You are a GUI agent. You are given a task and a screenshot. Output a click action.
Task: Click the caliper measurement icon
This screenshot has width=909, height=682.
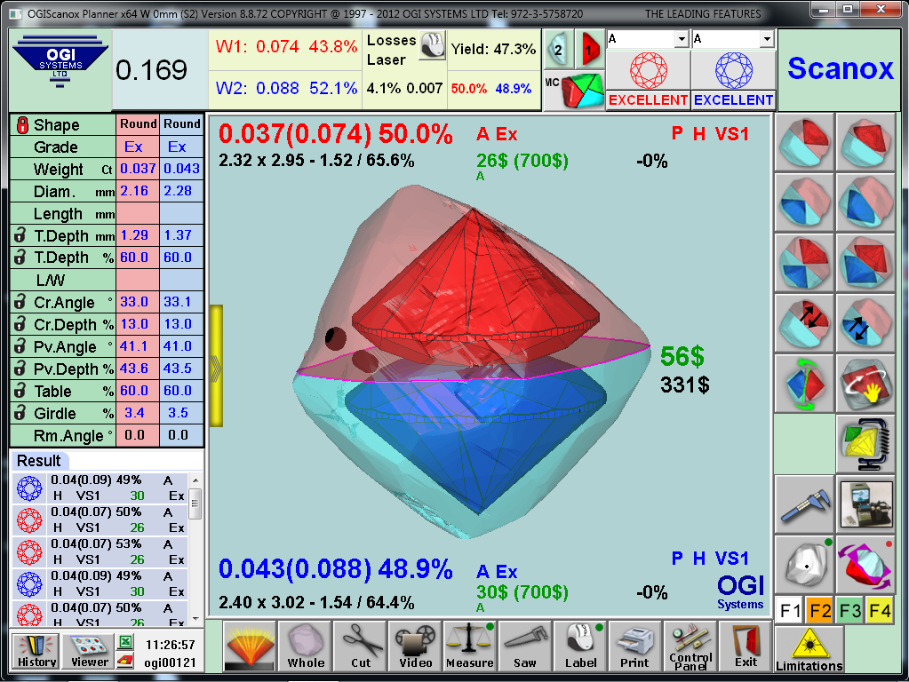[x=804, y=504]
